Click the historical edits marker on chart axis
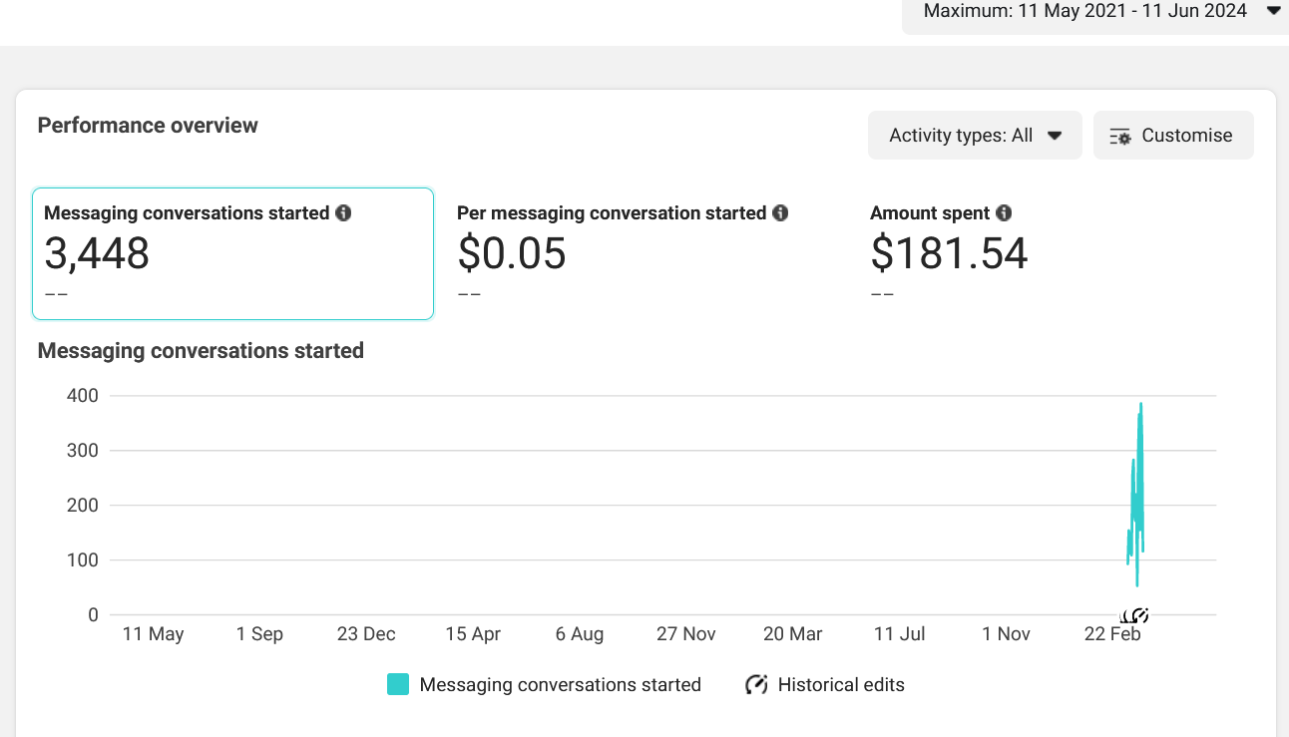1289x737 pixels. 1135,615
